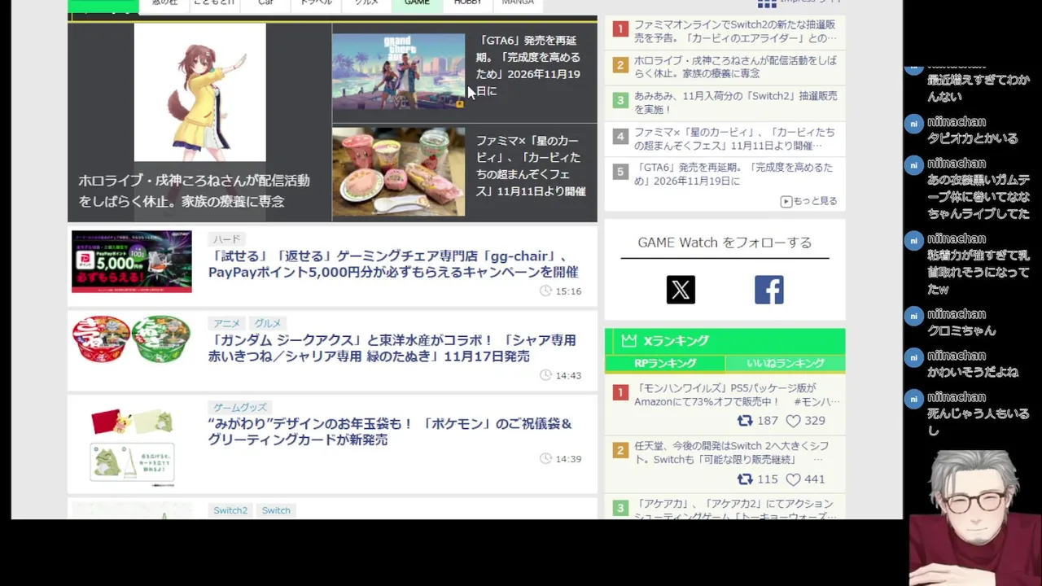
Task: Open the ポケモン ご祝儀袋 greeting card headline
Action: coord(390,432)
